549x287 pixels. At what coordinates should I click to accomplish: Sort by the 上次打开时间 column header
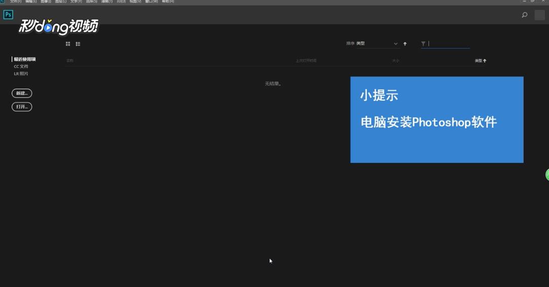(306, 61)
